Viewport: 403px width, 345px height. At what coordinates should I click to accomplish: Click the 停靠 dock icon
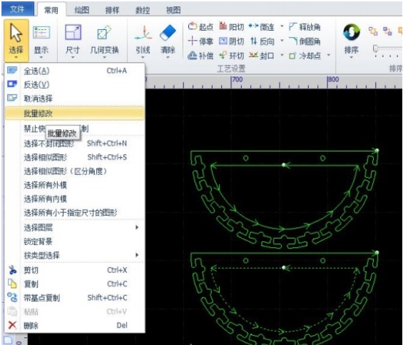tap(193, 41)
